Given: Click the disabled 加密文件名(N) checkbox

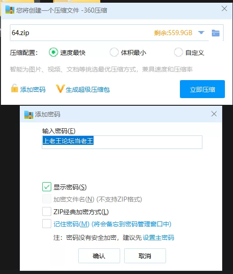Looking at the screenshot, I should (47, 199).
